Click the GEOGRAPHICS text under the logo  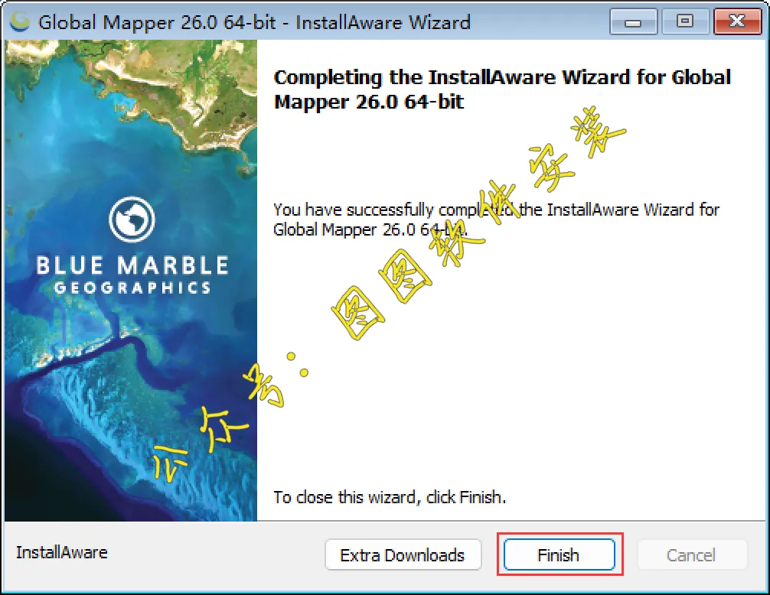click(132, 288)
